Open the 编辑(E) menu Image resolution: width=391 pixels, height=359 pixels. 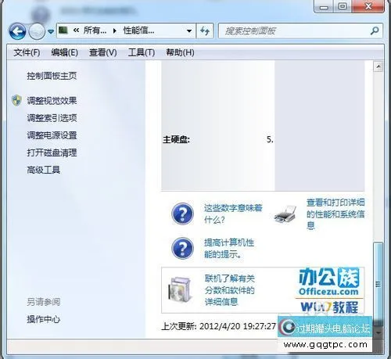pyautogui.click(x=65, y=52)
